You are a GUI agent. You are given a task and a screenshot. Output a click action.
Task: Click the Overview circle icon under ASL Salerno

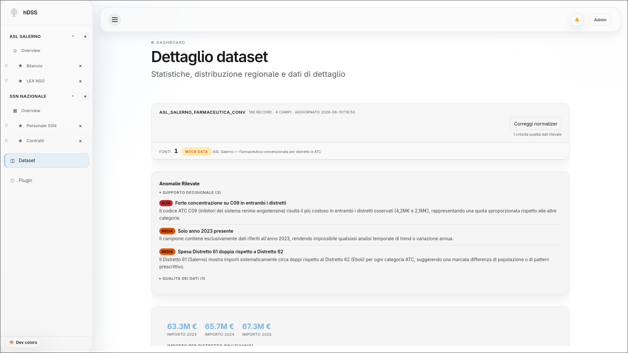coord(15,51)
